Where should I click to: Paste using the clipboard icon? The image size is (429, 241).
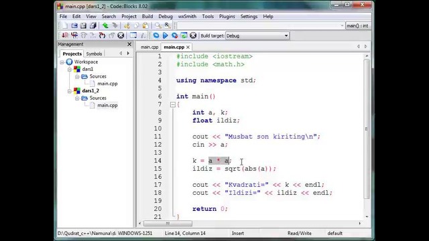click(145, 25)
